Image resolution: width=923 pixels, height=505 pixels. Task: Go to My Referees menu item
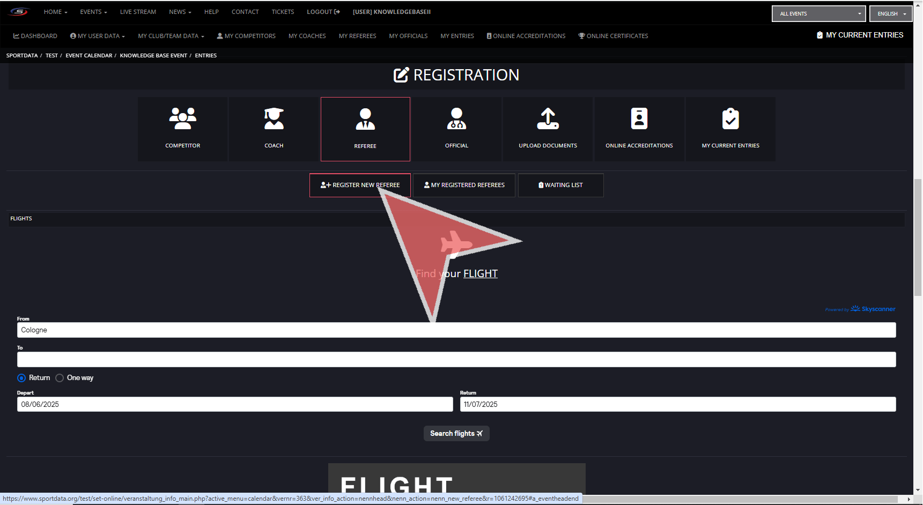(357, 36)
